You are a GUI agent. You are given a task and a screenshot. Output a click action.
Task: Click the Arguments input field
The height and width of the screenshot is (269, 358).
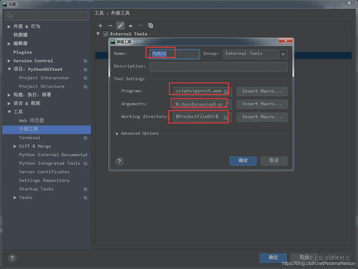point(202,104)
